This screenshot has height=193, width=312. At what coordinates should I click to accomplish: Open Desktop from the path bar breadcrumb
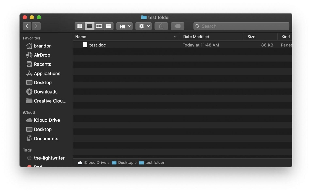pyautogui.click(x=126, y=162)
